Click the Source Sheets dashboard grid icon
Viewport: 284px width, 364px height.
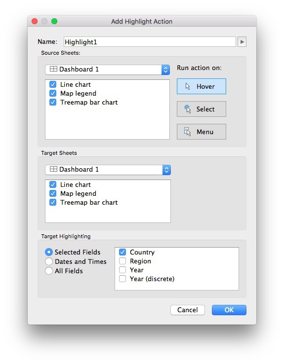(53, 69)
